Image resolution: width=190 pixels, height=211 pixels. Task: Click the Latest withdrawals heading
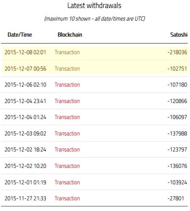click(94, 5)
